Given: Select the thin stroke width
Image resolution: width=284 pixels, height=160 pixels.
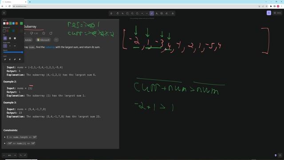Looking at the screenshot, I should pyautogui.click(x=5, y=46).
